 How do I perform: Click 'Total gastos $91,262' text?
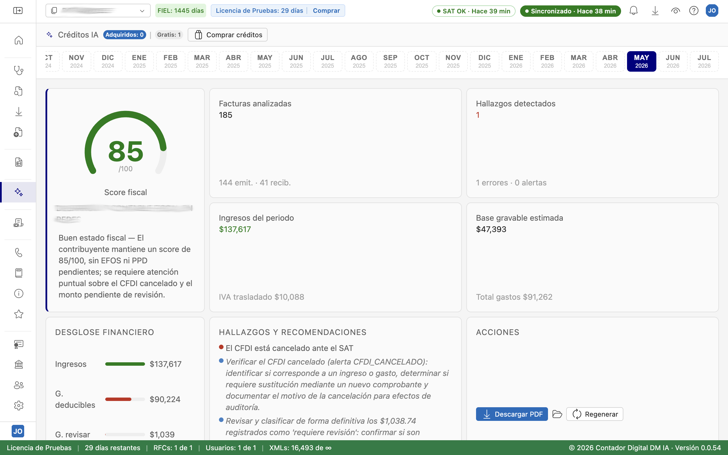pos(514,297)
